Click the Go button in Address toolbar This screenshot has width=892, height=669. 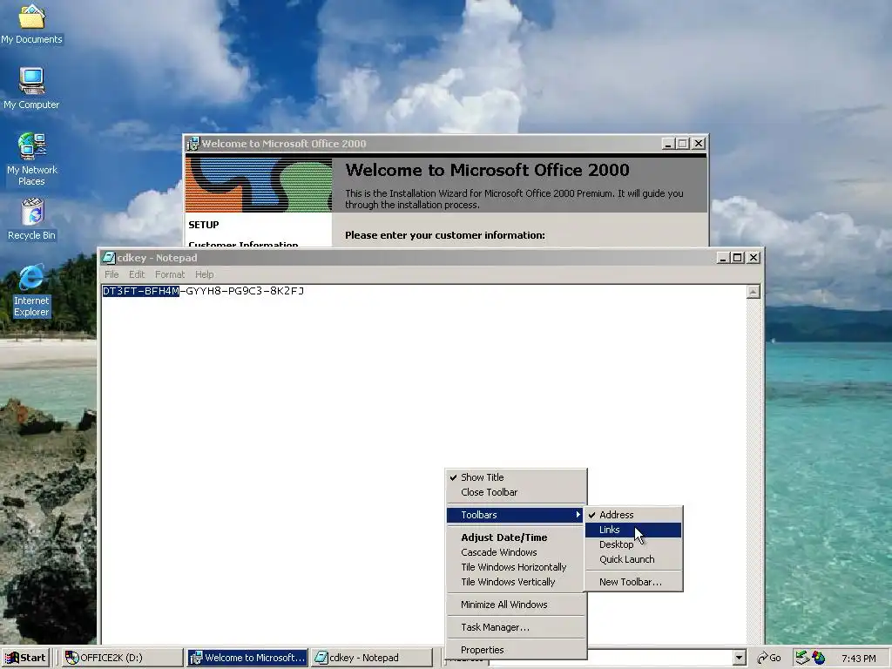pos(768,658)
